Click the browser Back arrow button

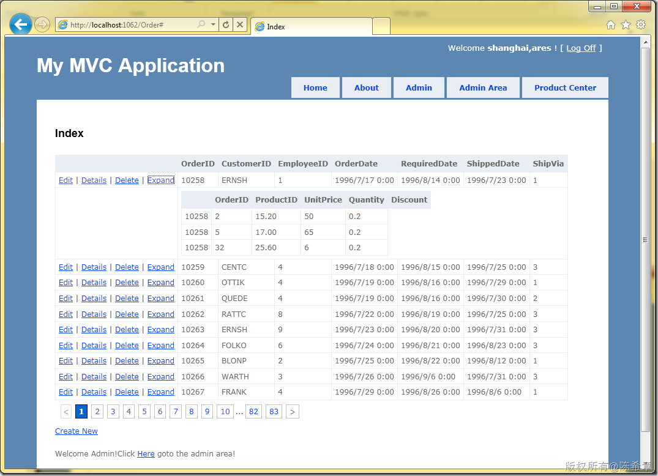(21, 24)
